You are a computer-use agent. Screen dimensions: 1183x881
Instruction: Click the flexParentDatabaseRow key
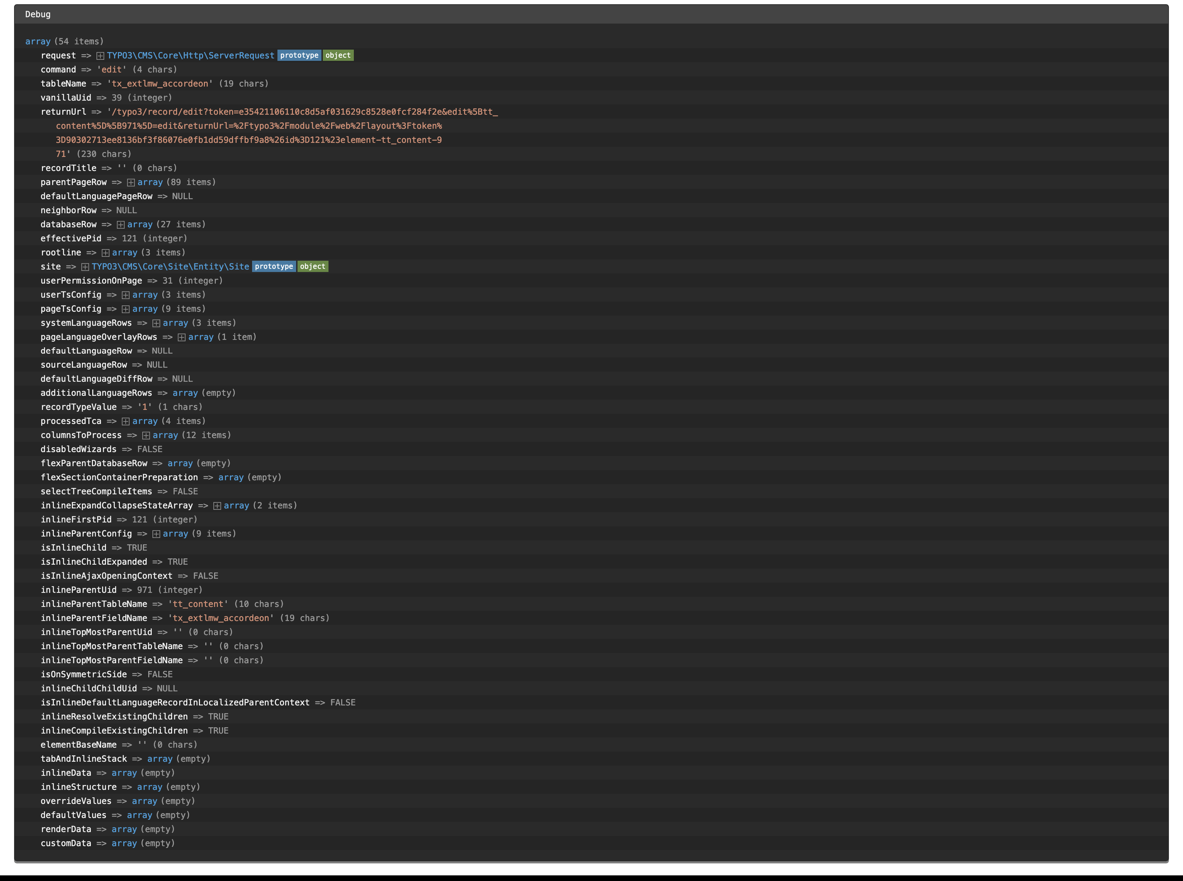(x=94, y=463)
